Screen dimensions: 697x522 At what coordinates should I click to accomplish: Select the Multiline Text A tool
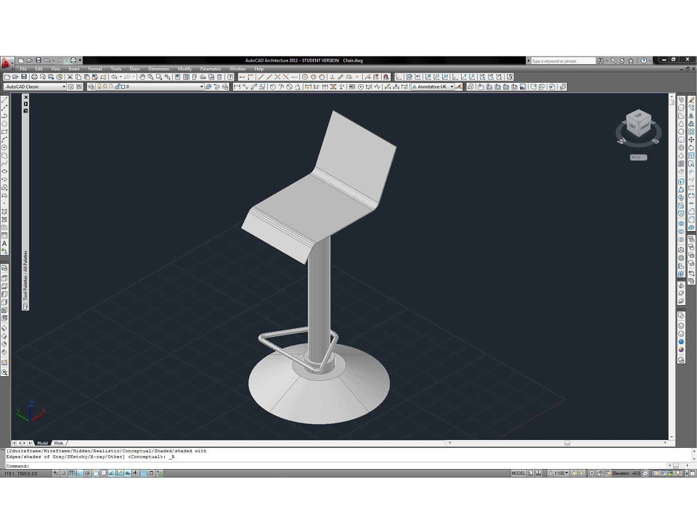pos(4,244)
